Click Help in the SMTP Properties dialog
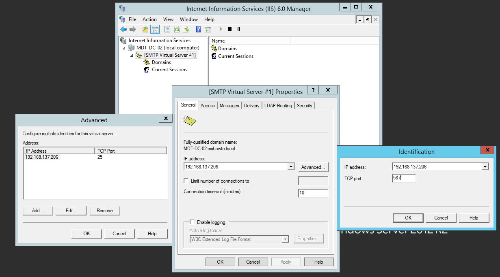This screenshot has height=277, width=500. [319, 262]
